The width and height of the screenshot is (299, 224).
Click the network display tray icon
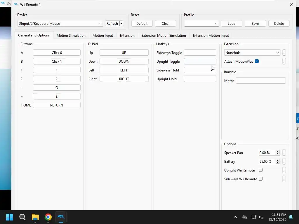254,217
